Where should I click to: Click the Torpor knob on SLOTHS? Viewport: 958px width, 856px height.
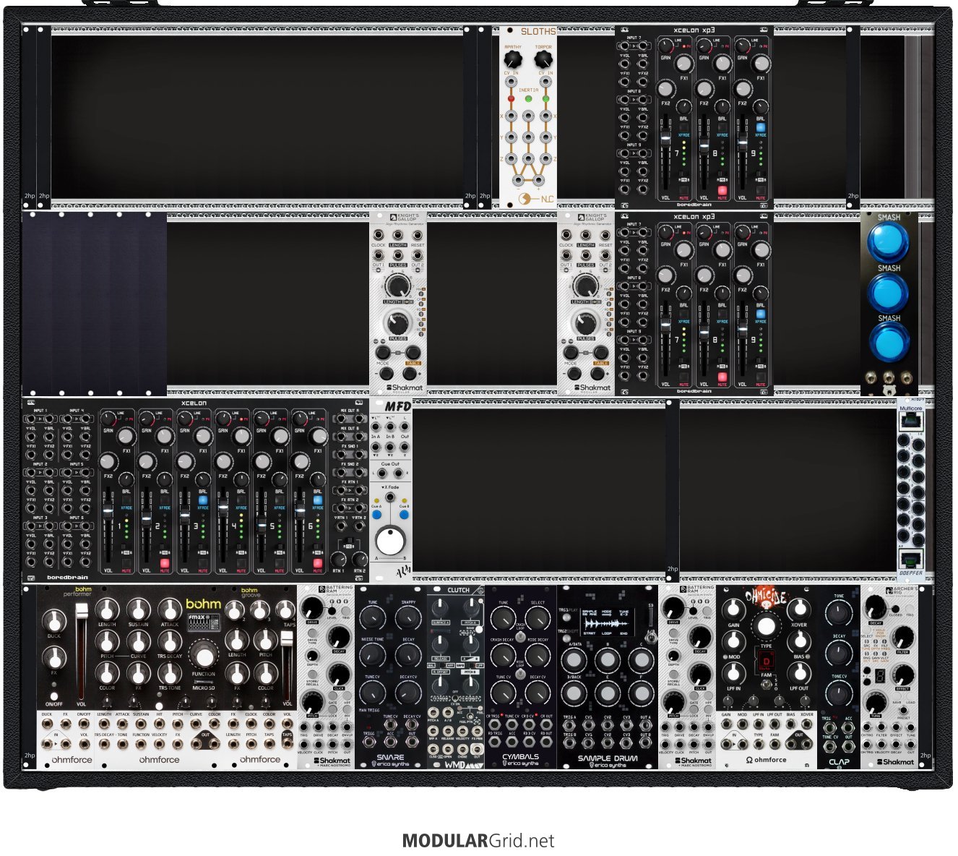click(x=543, y=61)
